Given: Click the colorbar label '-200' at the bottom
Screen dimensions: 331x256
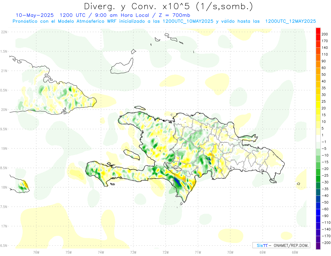Looking at the screenshot, I should click(327, 242).
